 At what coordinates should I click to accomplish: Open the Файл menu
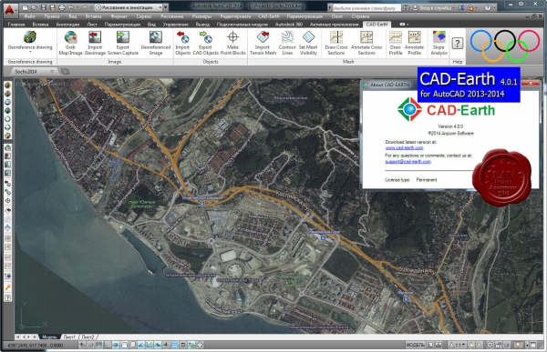[x=30, y=16]
